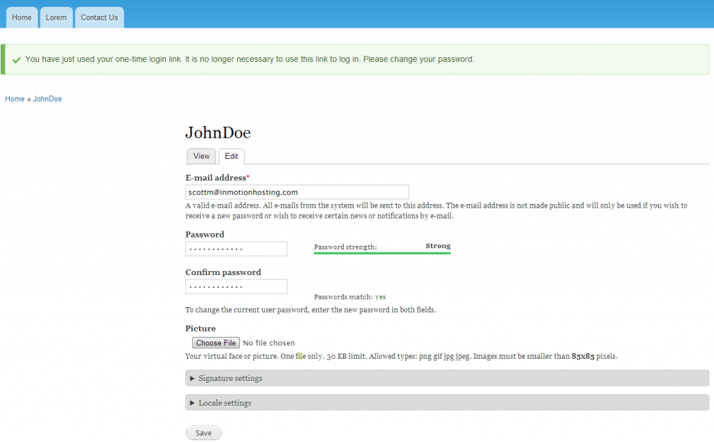Expand the Locale settings section
714x443 pixels.
(223, 403)
